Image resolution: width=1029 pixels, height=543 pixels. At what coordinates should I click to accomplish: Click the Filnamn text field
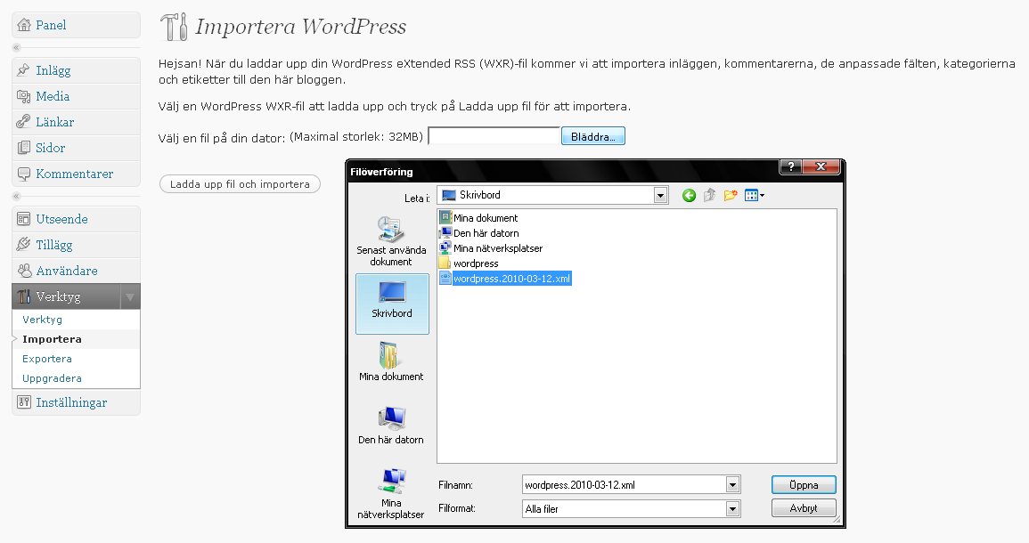coord(625,484)
